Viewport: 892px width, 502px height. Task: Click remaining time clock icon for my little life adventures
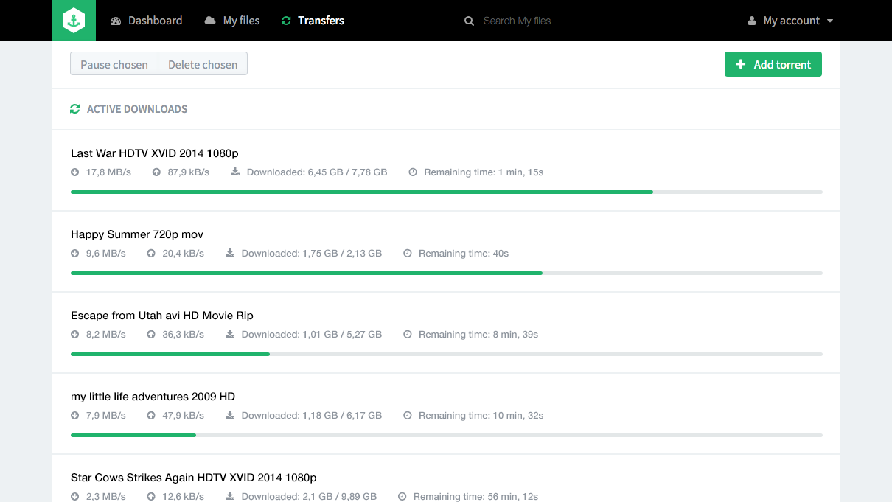[x=408, y=416]
